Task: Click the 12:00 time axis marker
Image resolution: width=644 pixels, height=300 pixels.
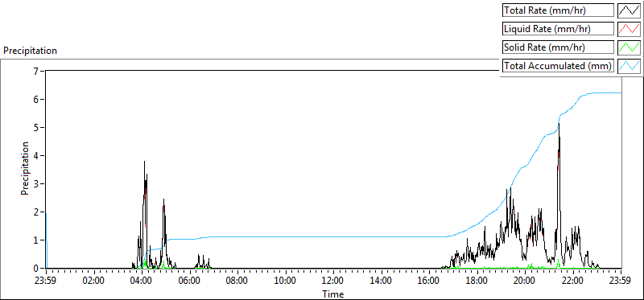Action: pos(333,282)
